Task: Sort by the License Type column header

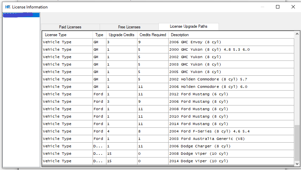Action: coord(67,35)
